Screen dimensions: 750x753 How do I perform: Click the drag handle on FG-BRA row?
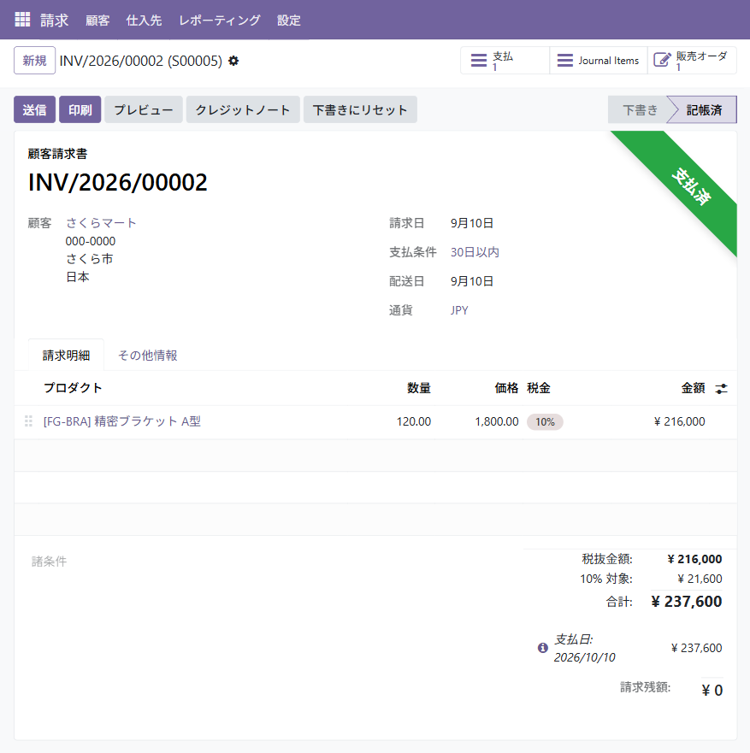[28, 421]
